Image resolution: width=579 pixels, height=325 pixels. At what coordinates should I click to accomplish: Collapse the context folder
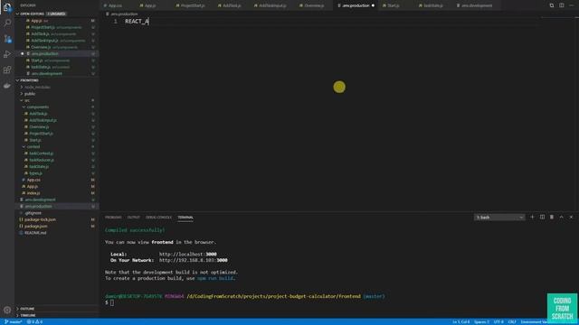24,146
